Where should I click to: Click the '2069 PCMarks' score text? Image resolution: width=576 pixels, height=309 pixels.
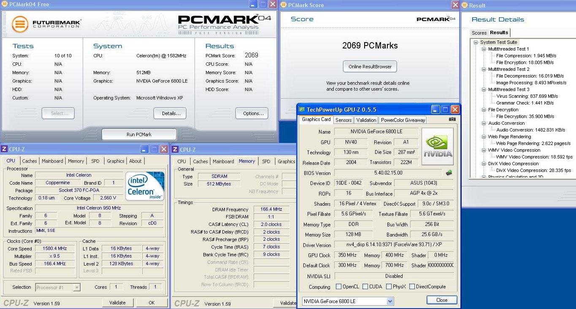pos(370,46)
